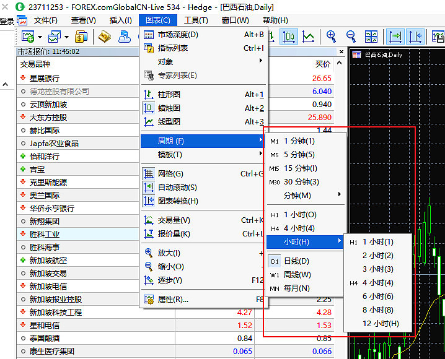Open 指标列表 from the chart menu
Image resolution: width=445 pixels, height=359 pixels.
(x=203, y=48)
